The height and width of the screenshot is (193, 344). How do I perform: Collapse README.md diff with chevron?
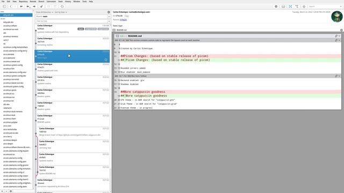[339, 36]
